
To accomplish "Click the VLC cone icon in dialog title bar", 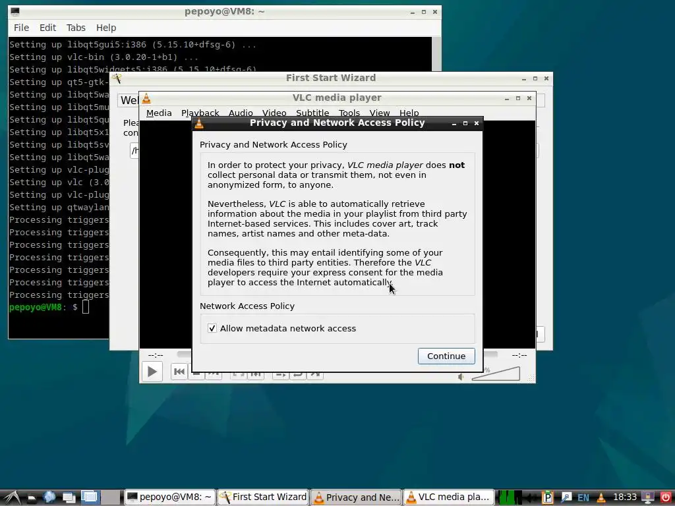I will pos(199,123).
